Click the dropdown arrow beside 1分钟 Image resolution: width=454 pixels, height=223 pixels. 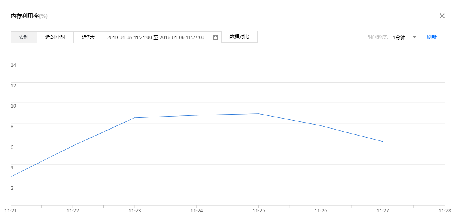click(x=415, y=37)
